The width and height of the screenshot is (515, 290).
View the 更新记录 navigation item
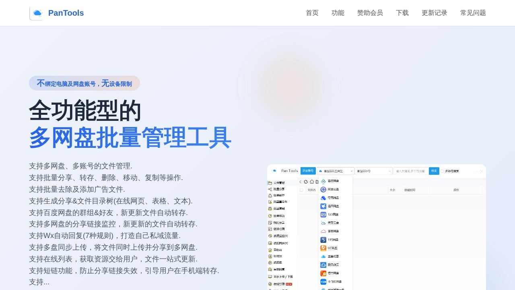(x=435, y=13)
